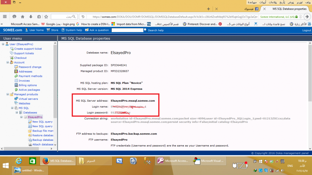Open the أدوات menu
This screenshot has width=312, height=175.
click(x=263, y=2)
